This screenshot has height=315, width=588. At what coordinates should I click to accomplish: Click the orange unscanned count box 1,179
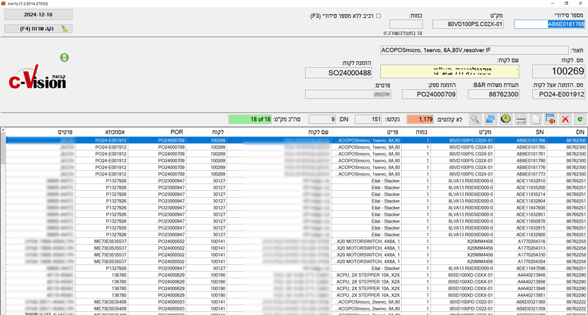(x=420, y=119)
